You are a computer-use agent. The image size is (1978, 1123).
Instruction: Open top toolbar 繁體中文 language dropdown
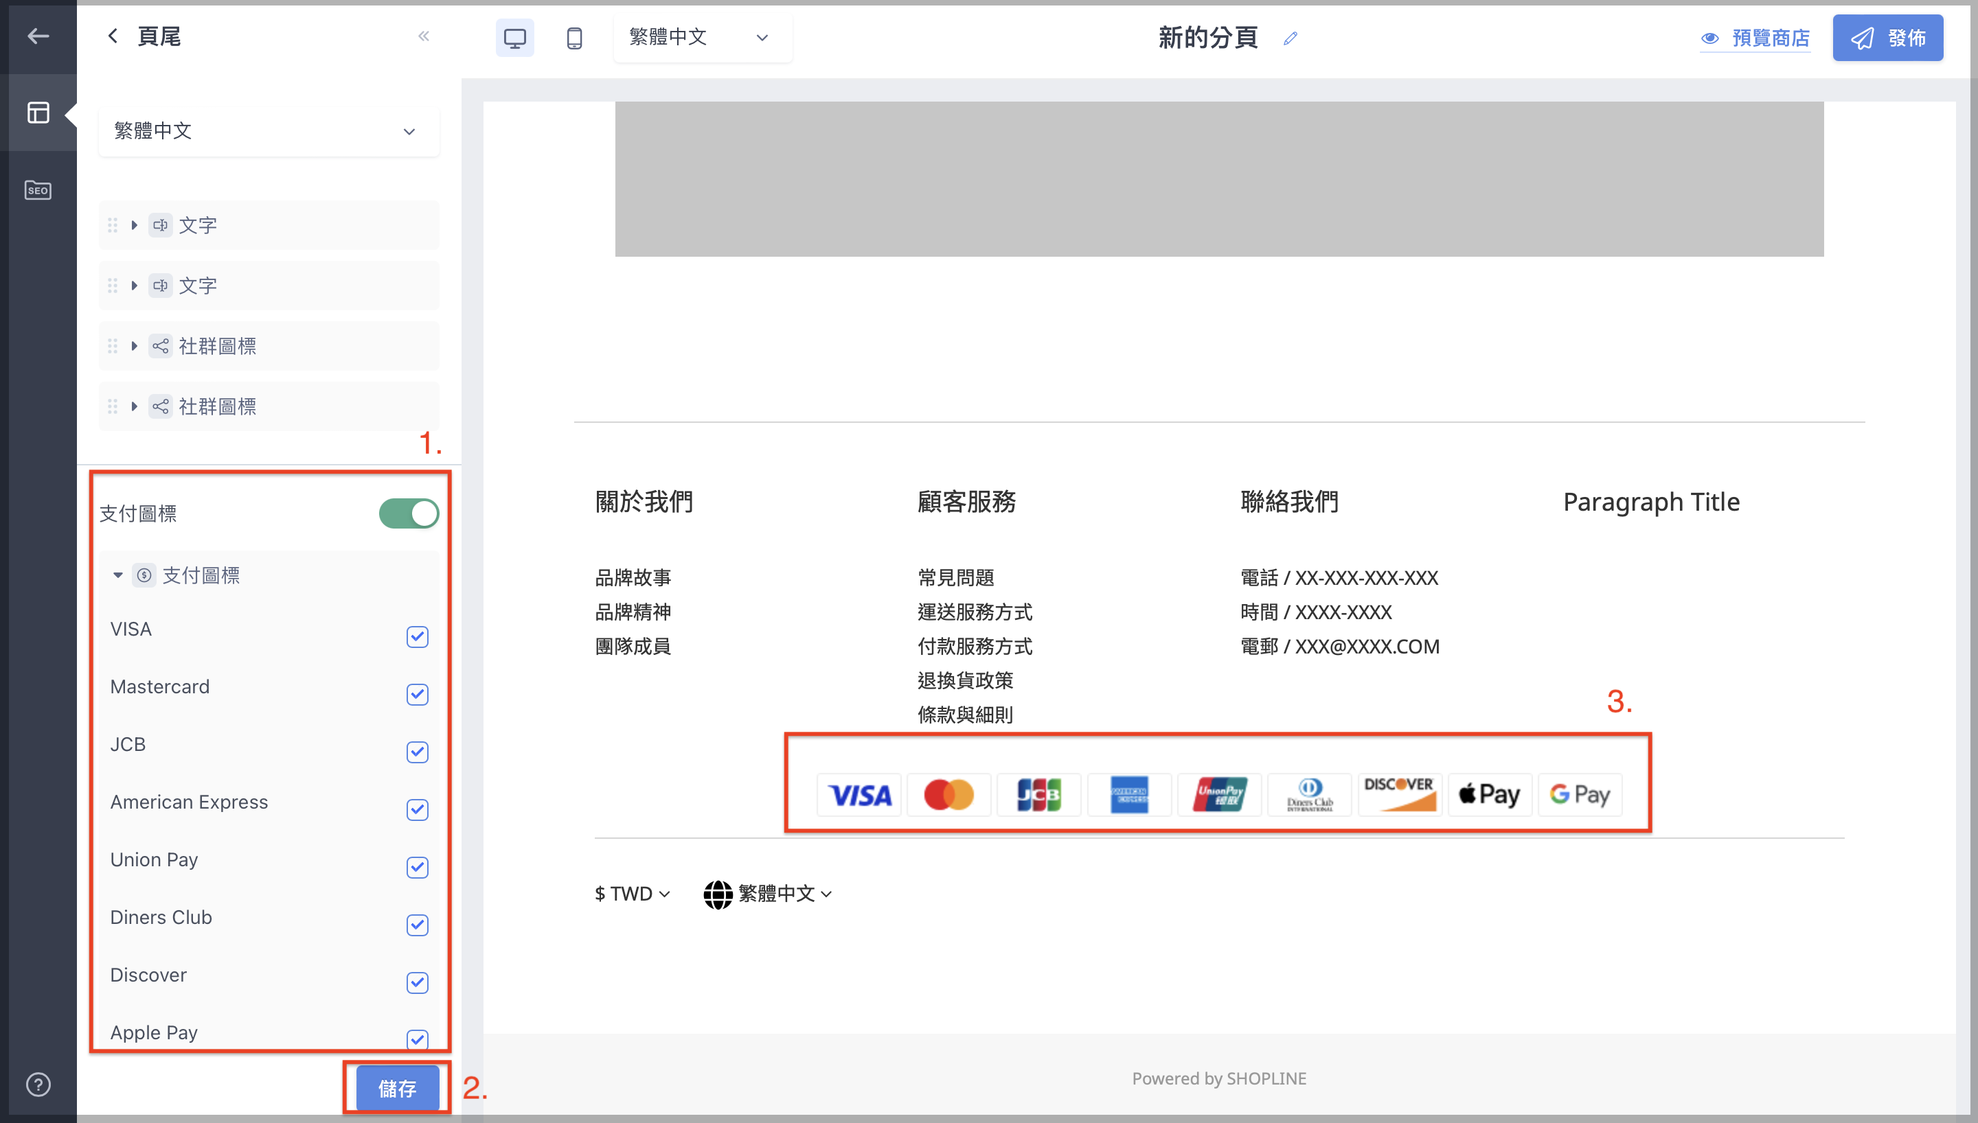click(x=703, y=37)
